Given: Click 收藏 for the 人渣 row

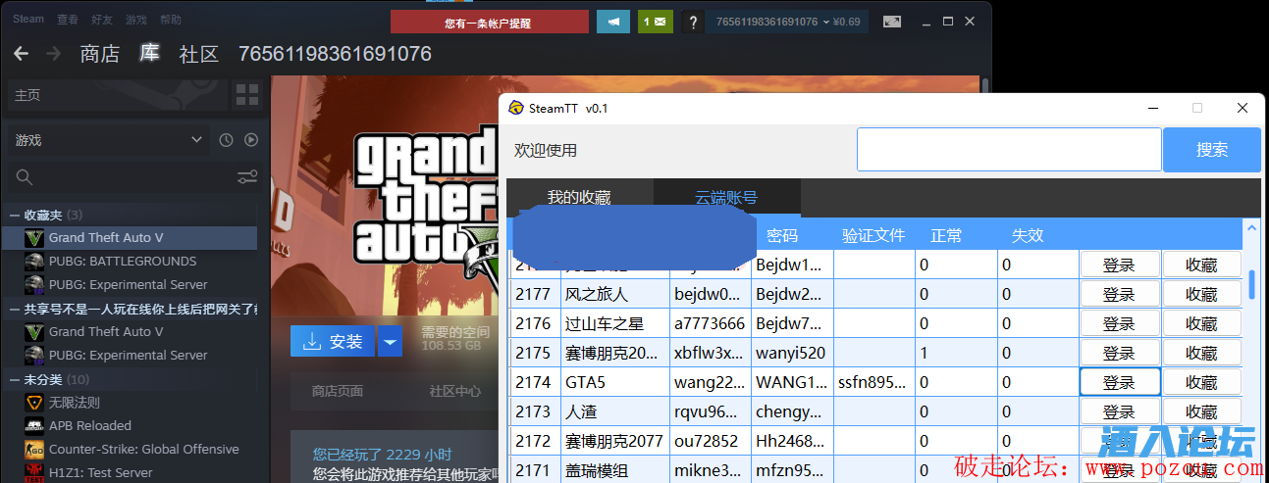Looking at the screenshot, I should tap(1202, 411).
